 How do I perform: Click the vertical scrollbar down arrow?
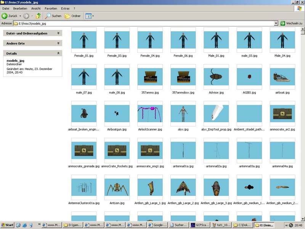303,219
